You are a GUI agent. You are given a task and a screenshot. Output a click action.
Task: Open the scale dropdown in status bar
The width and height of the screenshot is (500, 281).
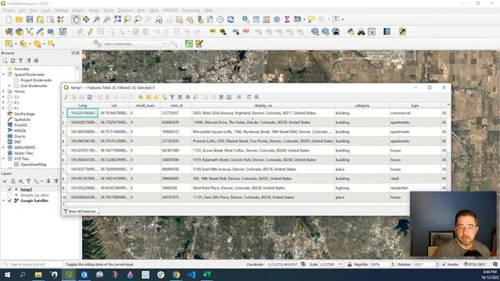pos(341,265)
